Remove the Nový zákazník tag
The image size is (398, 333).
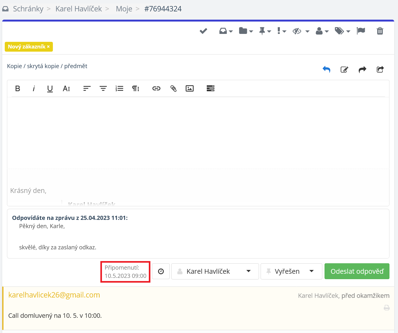click(48, 47)
